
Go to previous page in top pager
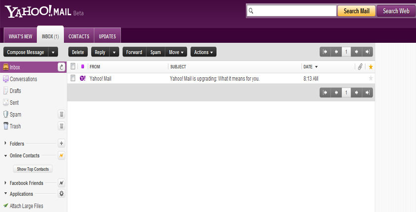(x=336, y=52)
